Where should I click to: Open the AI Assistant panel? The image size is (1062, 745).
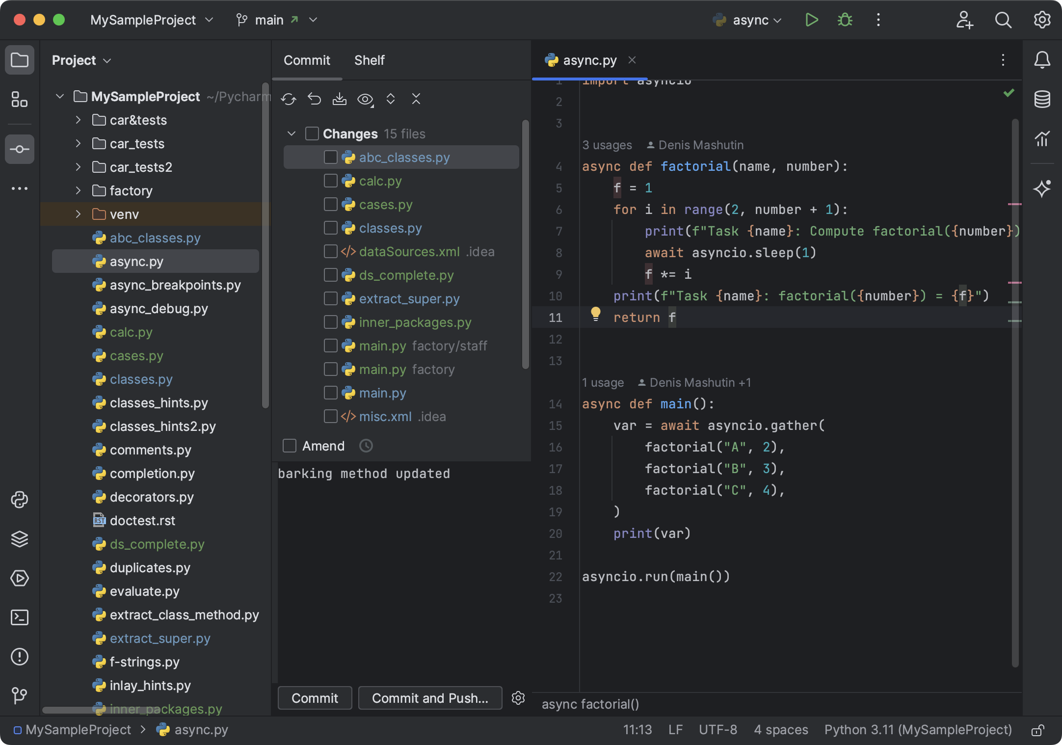[x=1043, y=188]
